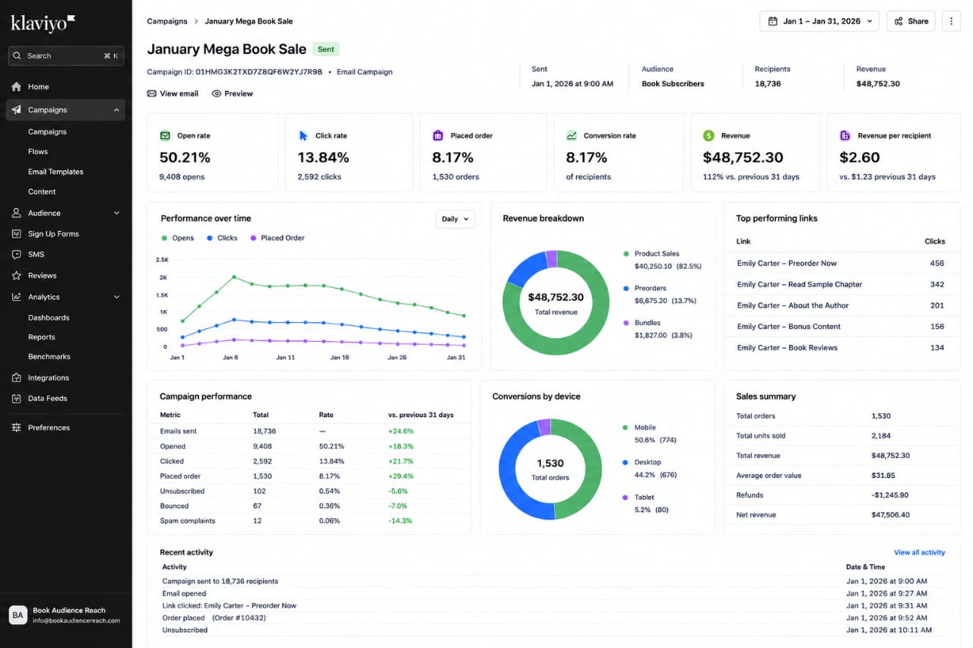
Task: Click the Emily Carter – Read Sample Chapter row
Action: (841, 285)
